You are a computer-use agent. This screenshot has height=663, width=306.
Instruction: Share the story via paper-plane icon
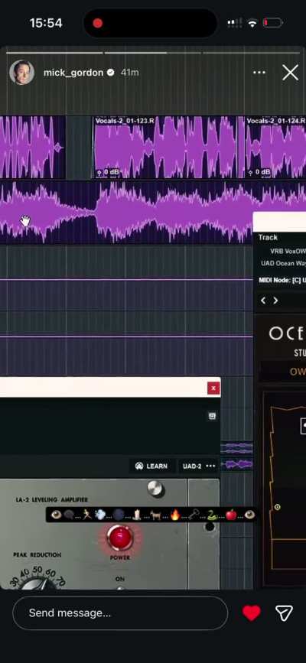(284, 613)
